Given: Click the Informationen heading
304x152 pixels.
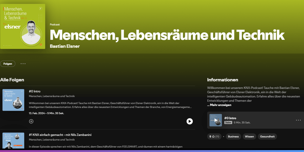Looking at the screenshot, I should pos(223,80).
